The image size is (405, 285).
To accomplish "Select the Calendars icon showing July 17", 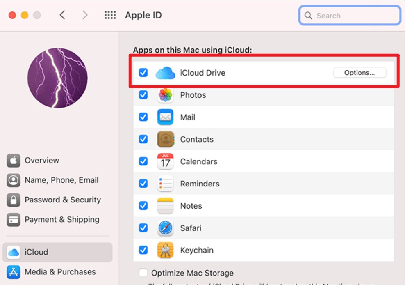I will [x=165, y=161].
